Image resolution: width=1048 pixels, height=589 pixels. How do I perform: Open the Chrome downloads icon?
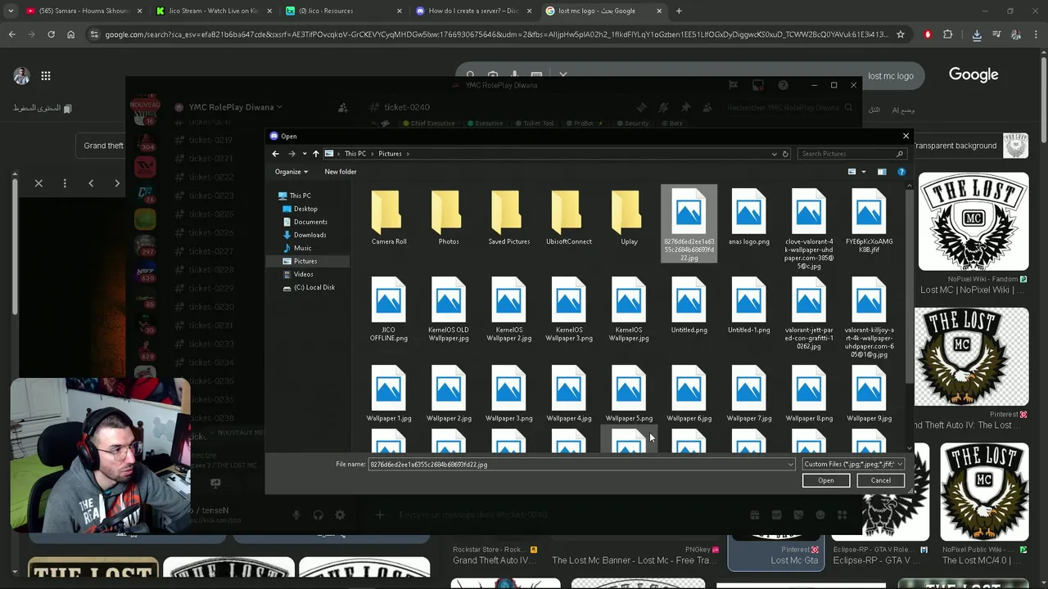[x=977, y=34]
